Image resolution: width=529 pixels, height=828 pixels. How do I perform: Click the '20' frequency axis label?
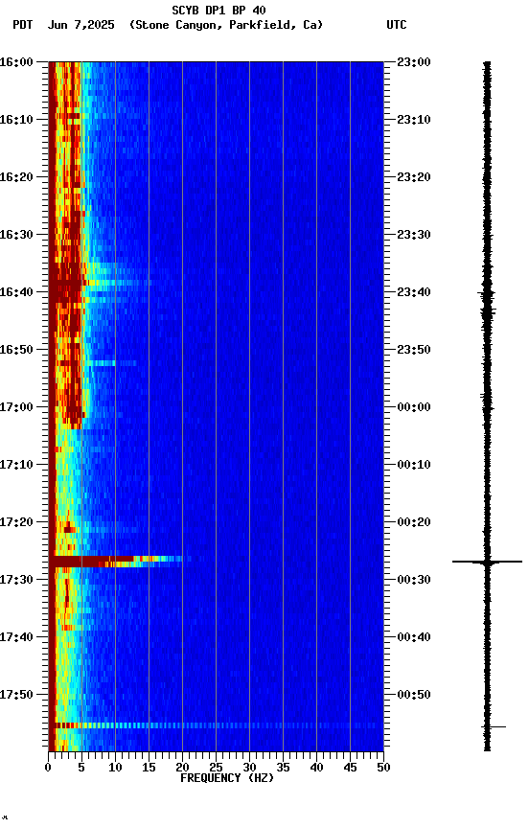(x=182, y=769)
